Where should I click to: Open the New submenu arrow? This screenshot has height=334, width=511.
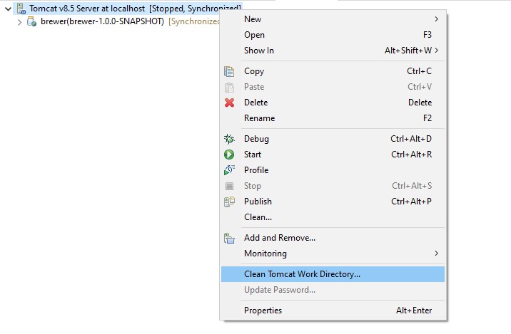[x=436, y=19]
